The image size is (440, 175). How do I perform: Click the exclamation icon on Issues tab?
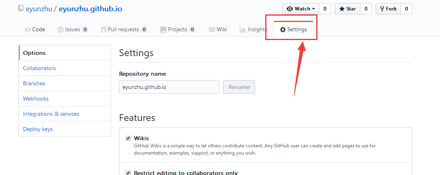61,30
